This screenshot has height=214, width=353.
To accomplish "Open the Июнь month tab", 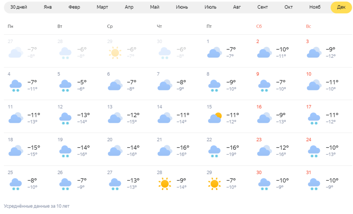I will click(x=182, y=7).
